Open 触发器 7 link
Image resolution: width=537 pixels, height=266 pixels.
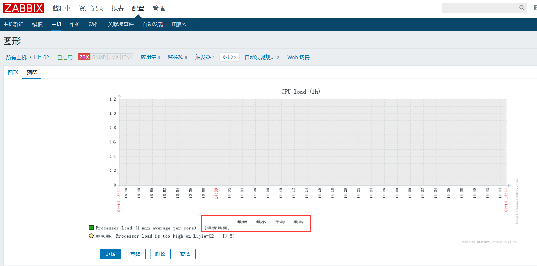pos(205,57)
